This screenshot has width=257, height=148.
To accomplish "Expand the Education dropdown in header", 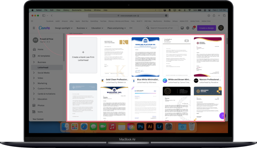I will point(97,28).
